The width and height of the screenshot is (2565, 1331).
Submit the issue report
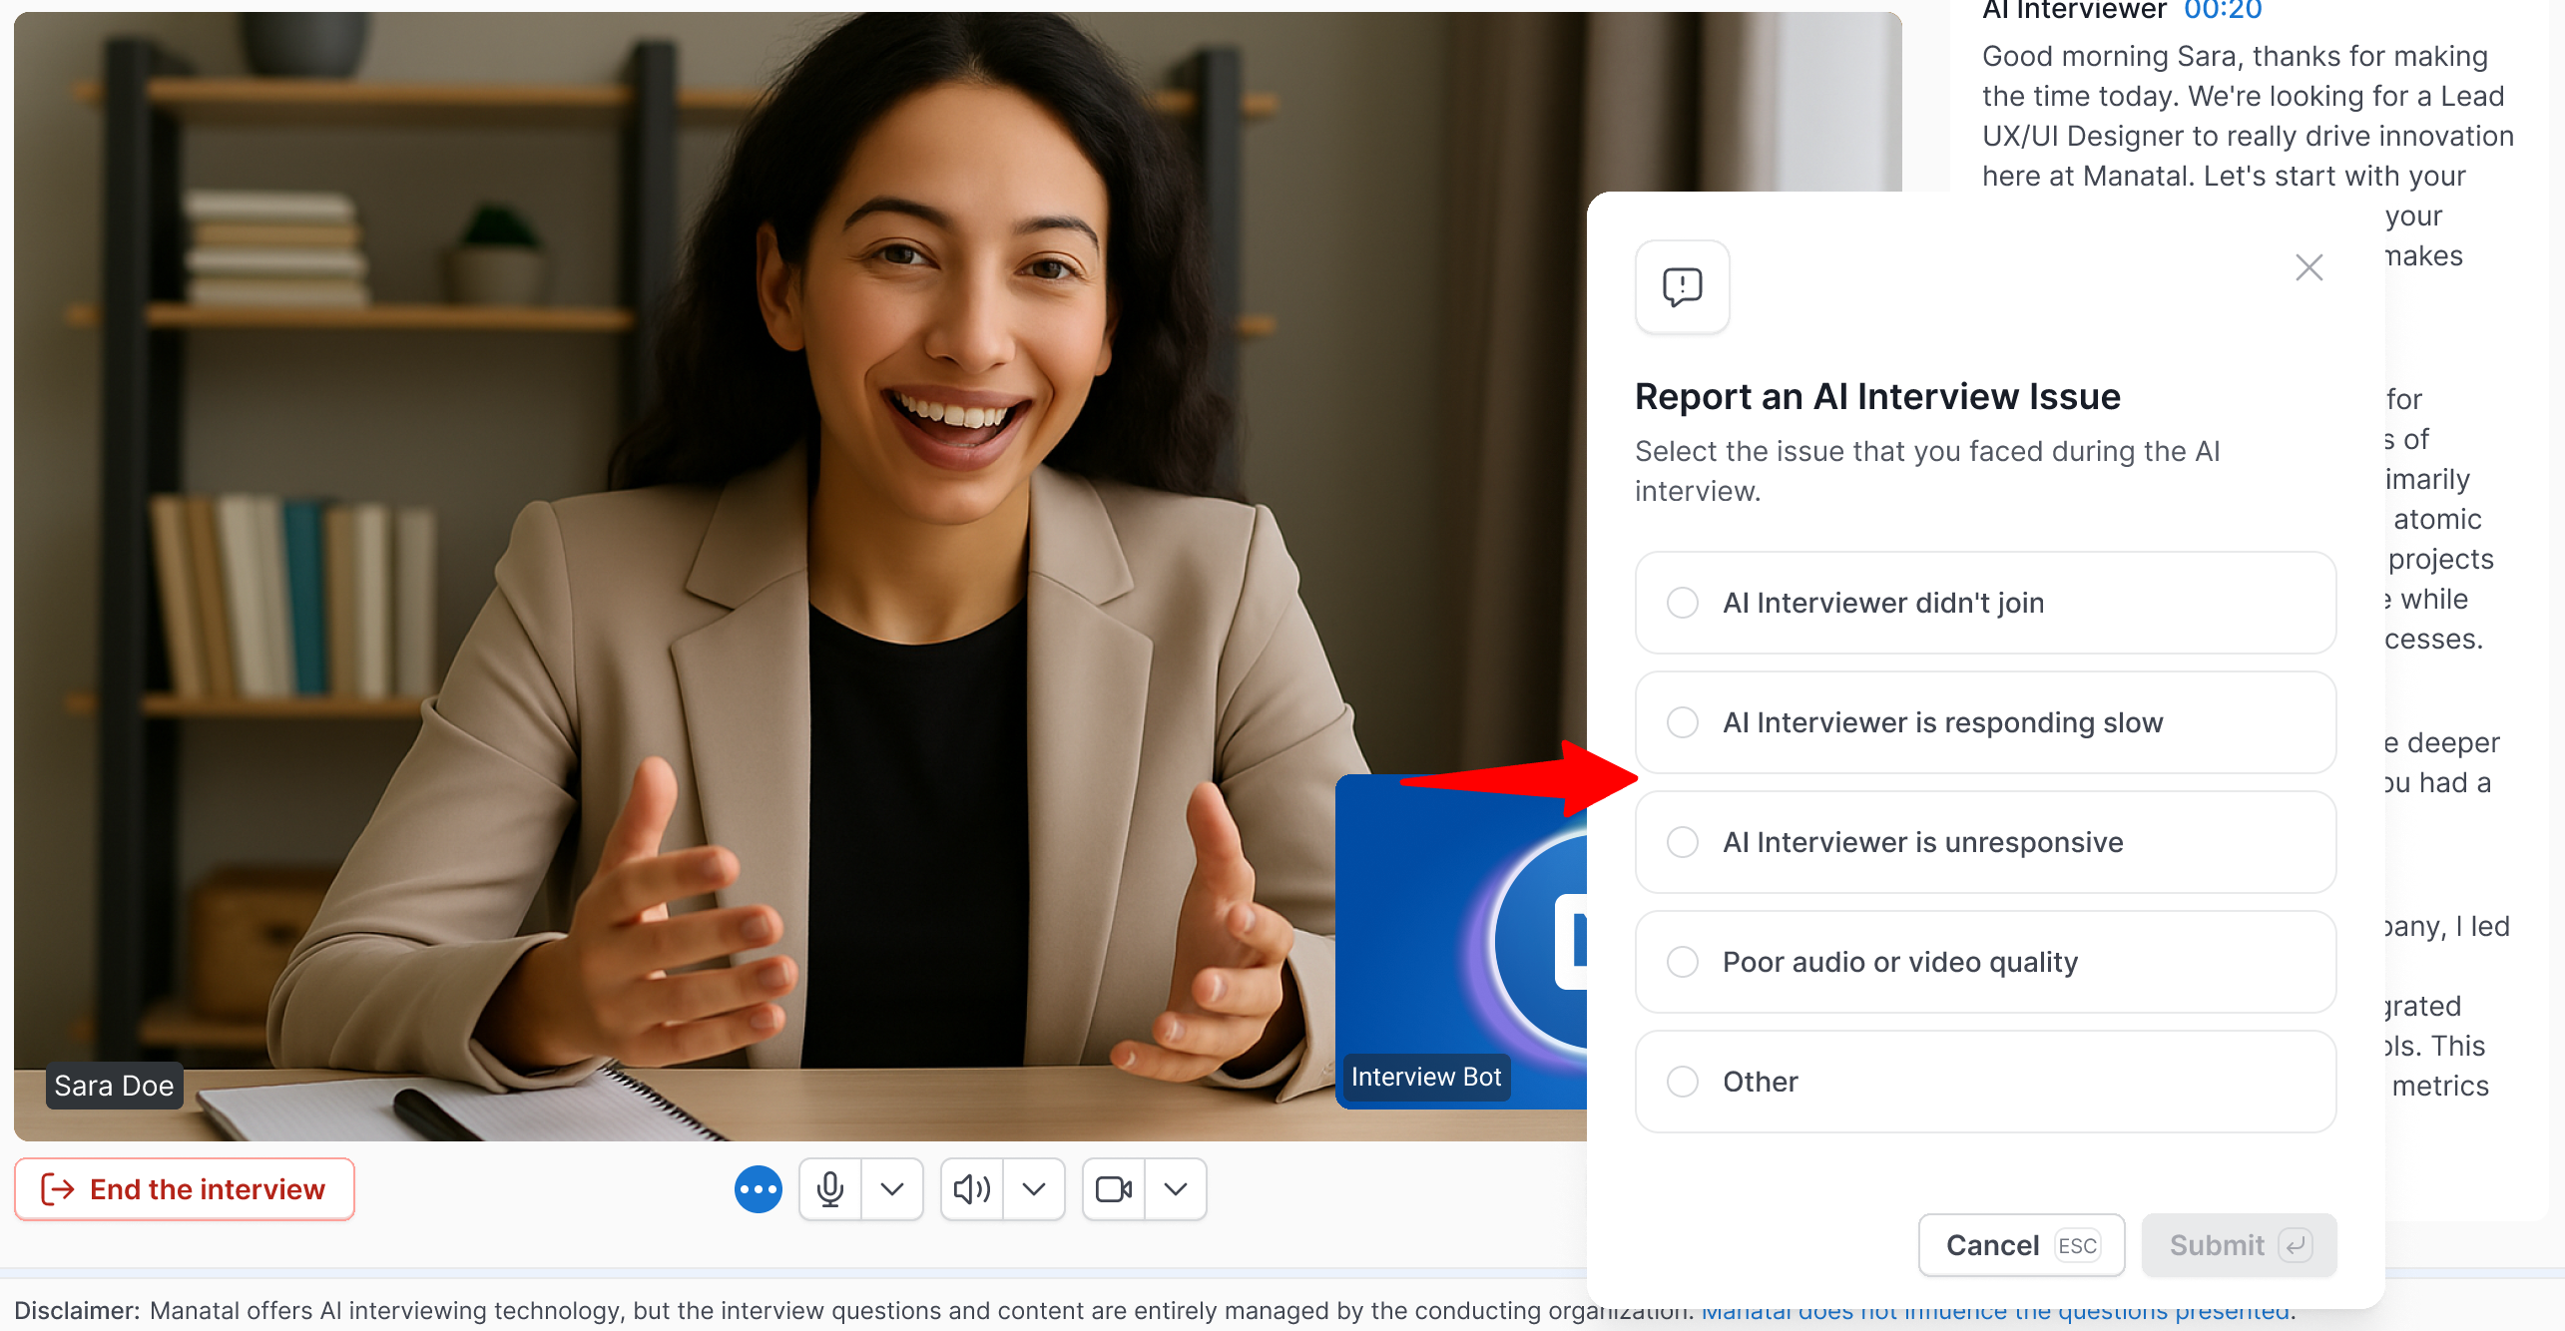pos(2239,1245)
